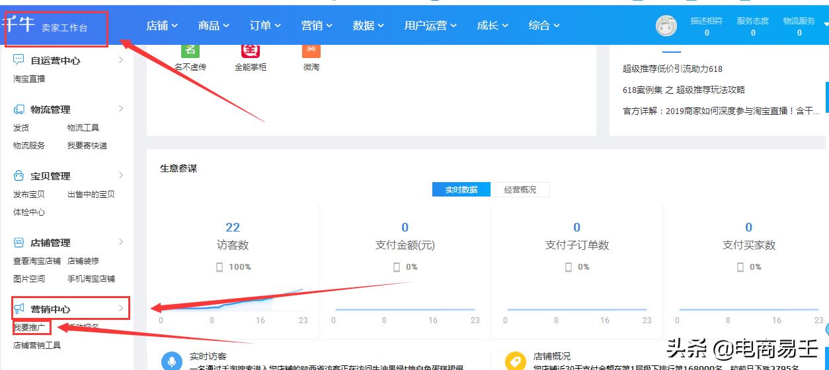Click the 生意参谋 section title

[178, 168]
